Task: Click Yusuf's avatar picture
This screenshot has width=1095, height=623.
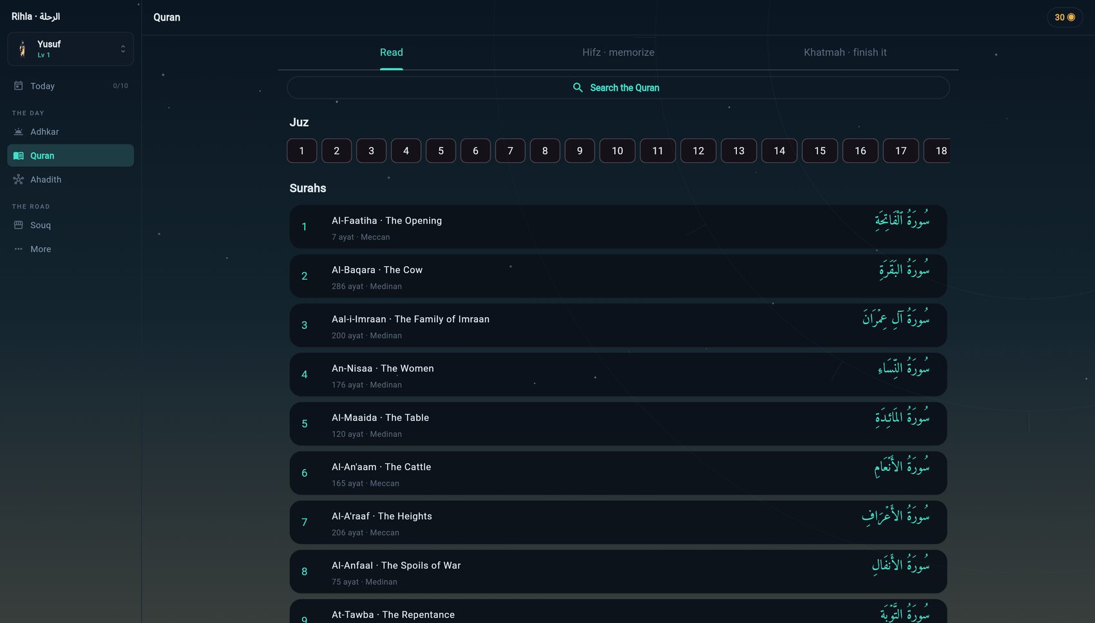Action: coord(23,49)
